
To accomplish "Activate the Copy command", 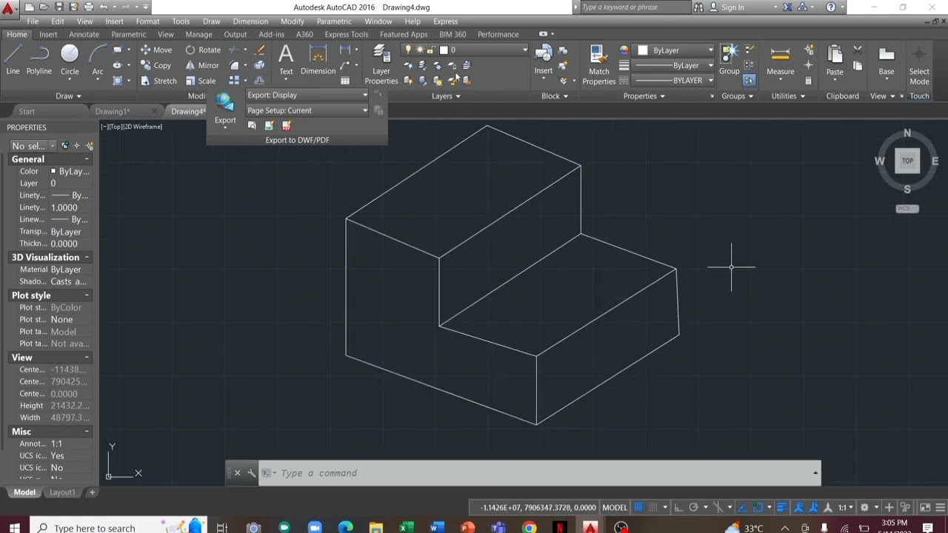I will [x=156, y=65].
